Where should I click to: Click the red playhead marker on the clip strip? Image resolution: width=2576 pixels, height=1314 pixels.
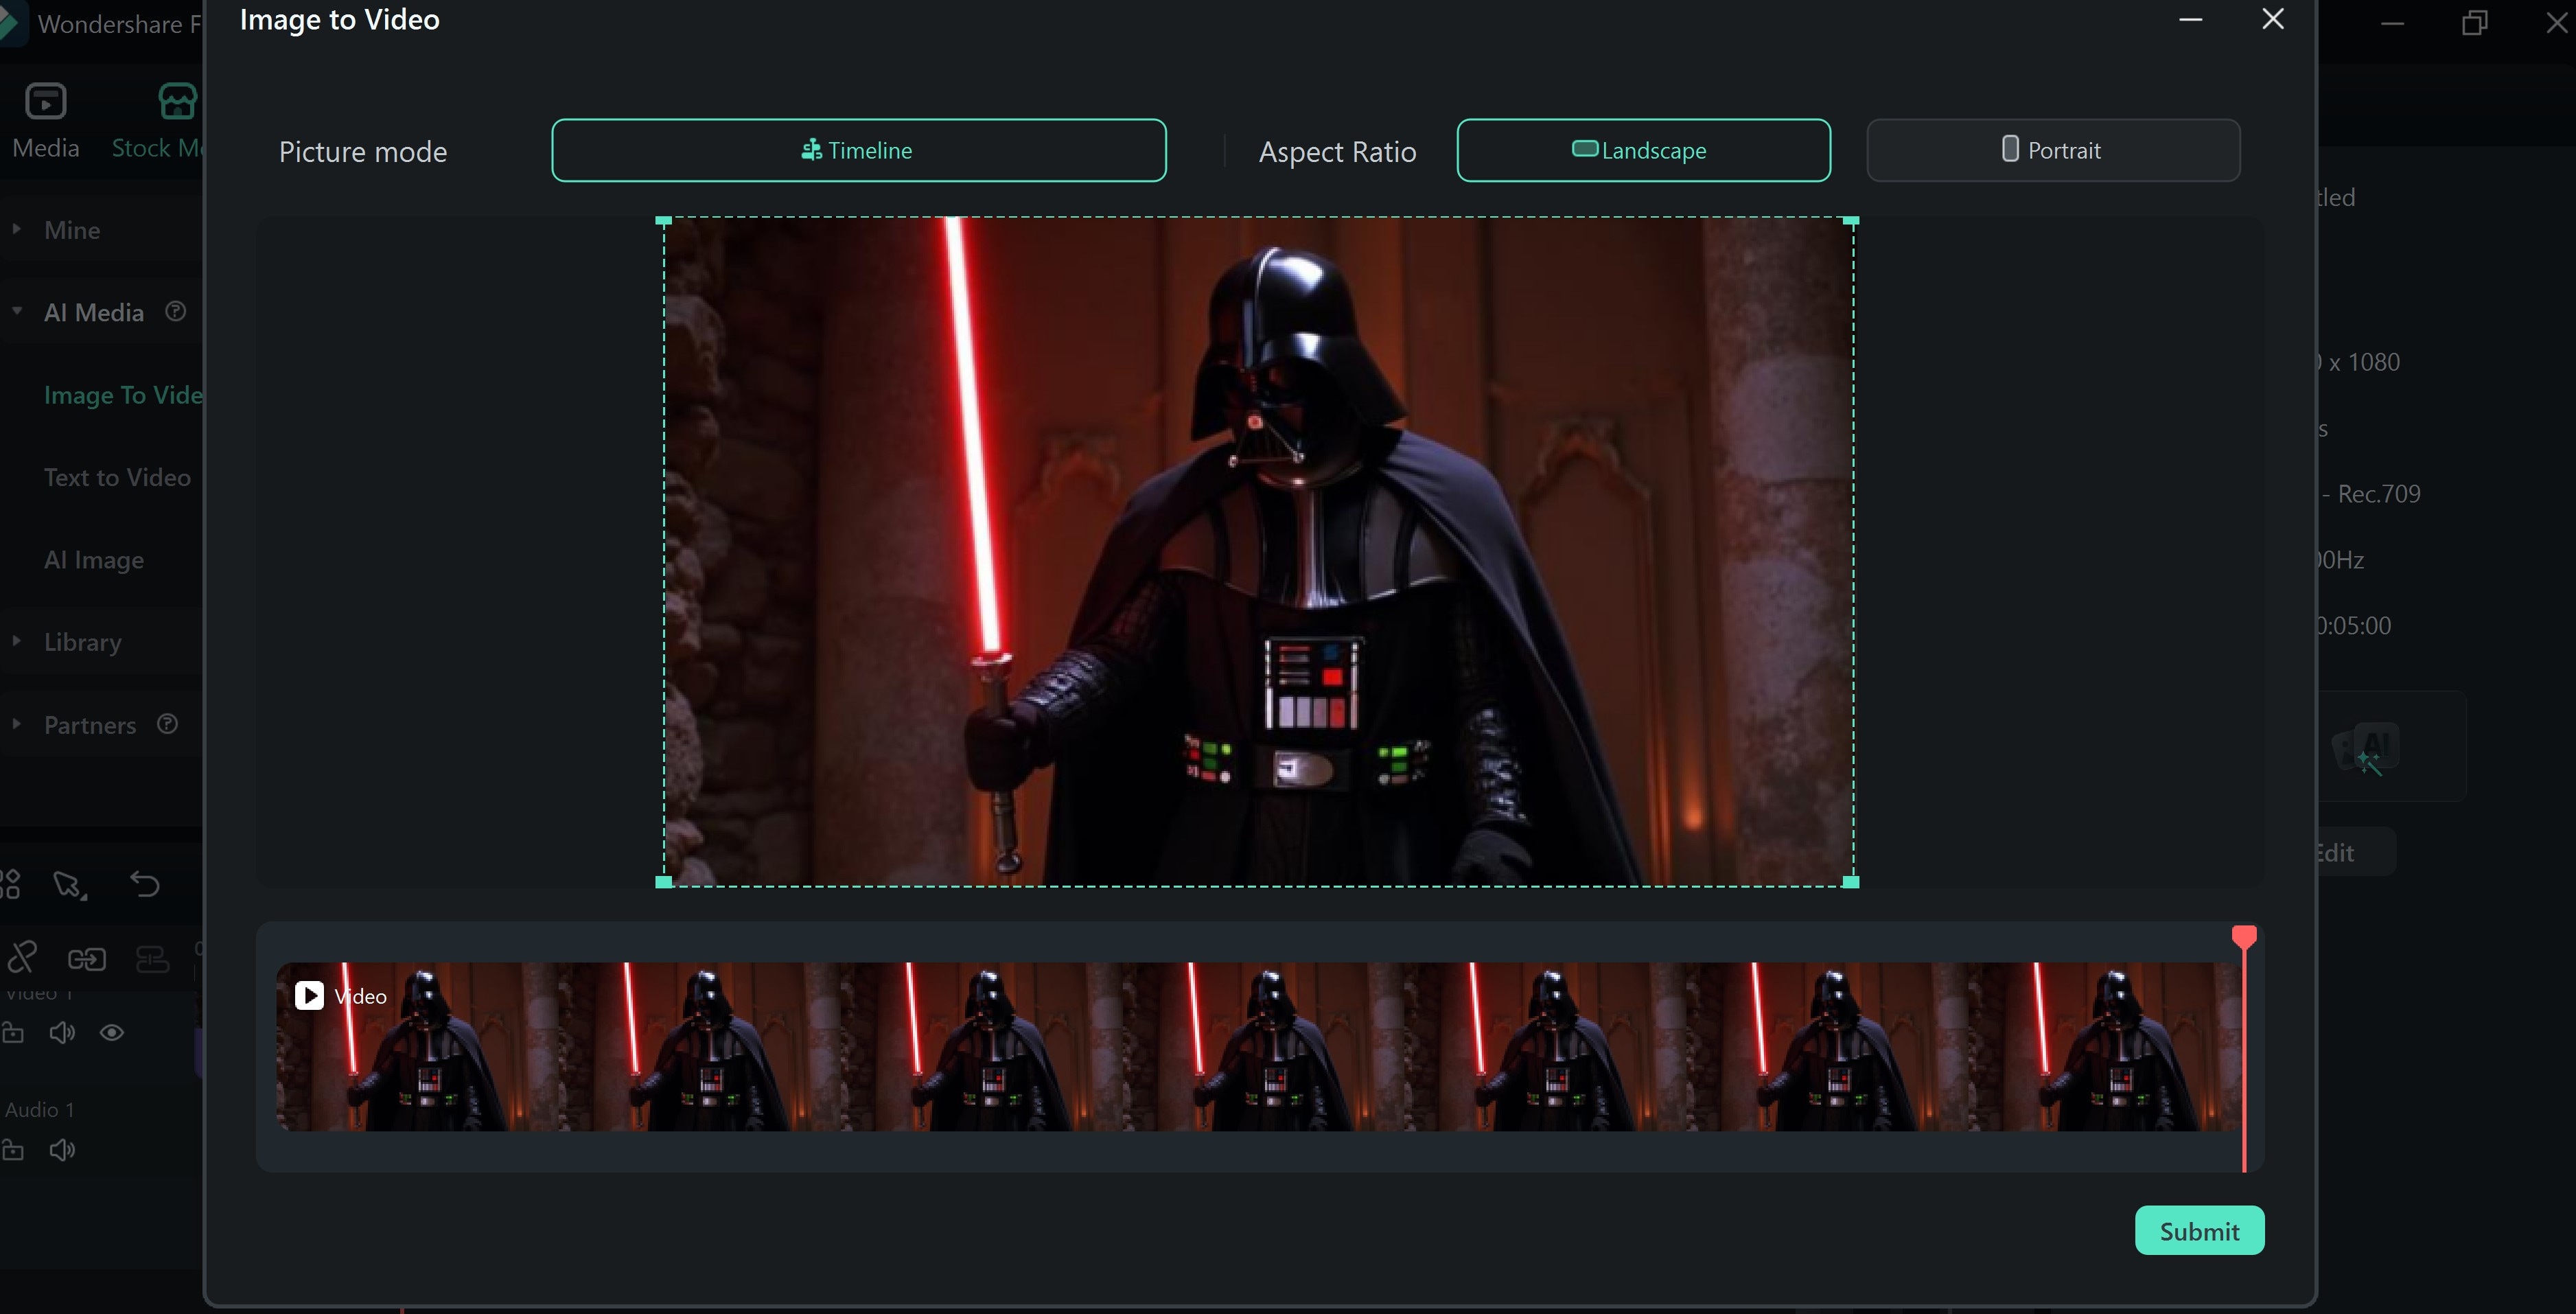pos(2243,937)
